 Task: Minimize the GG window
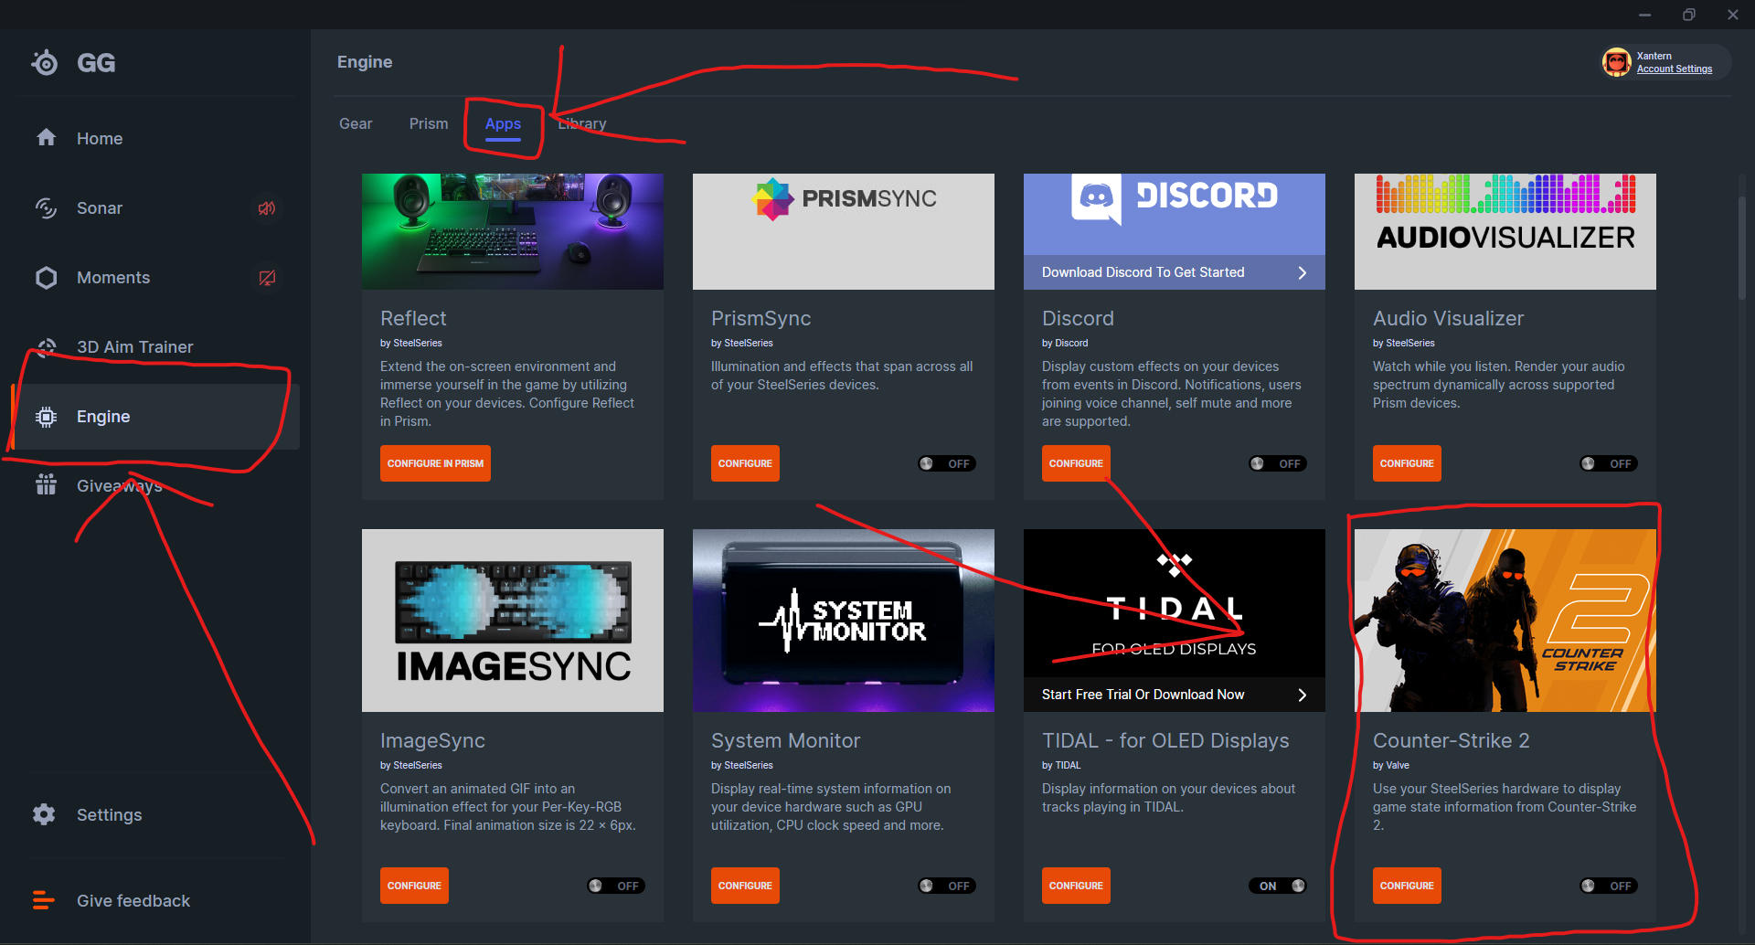point(1644,15)
